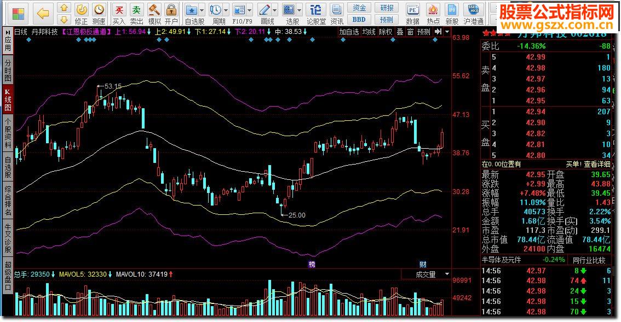The image size is (621, 322).
Task: Click the 买入 buy icon
Action: coord(119,14)
